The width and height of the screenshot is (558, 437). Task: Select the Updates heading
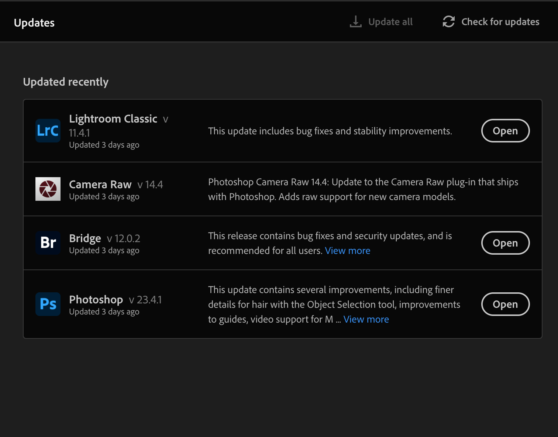pos(34,23)
